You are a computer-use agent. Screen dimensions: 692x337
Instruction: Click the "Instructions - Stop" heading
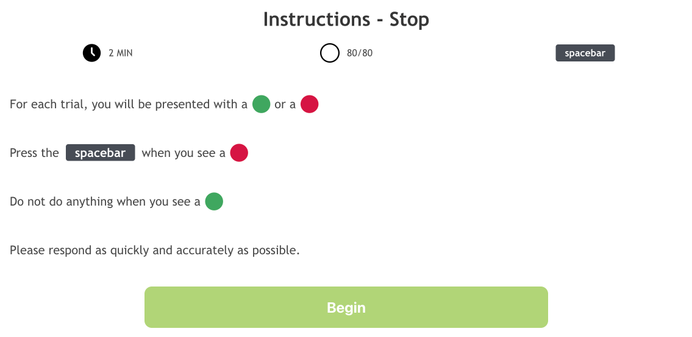pos(346,19)
